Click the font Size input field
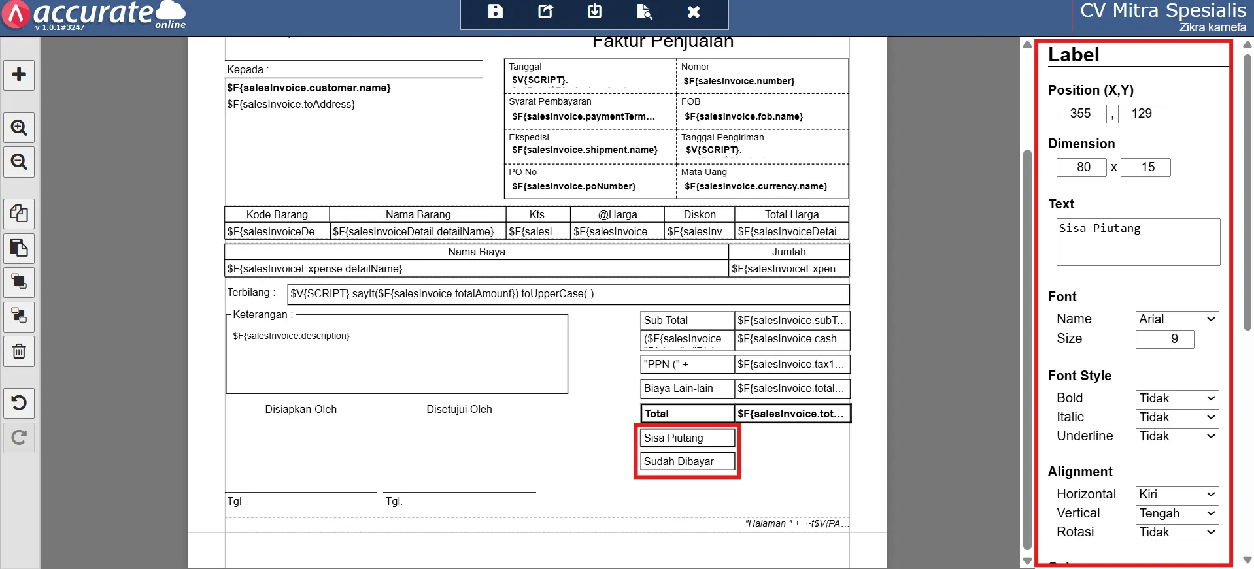 [1164, 338]
